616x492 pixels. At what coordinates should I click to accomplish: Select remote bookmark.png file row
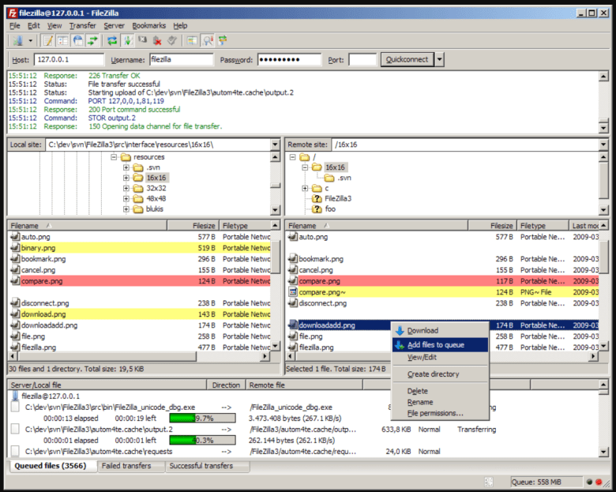(443, 259)
